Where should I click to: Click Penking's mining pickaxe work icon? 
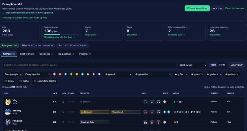tap(174, 112)
